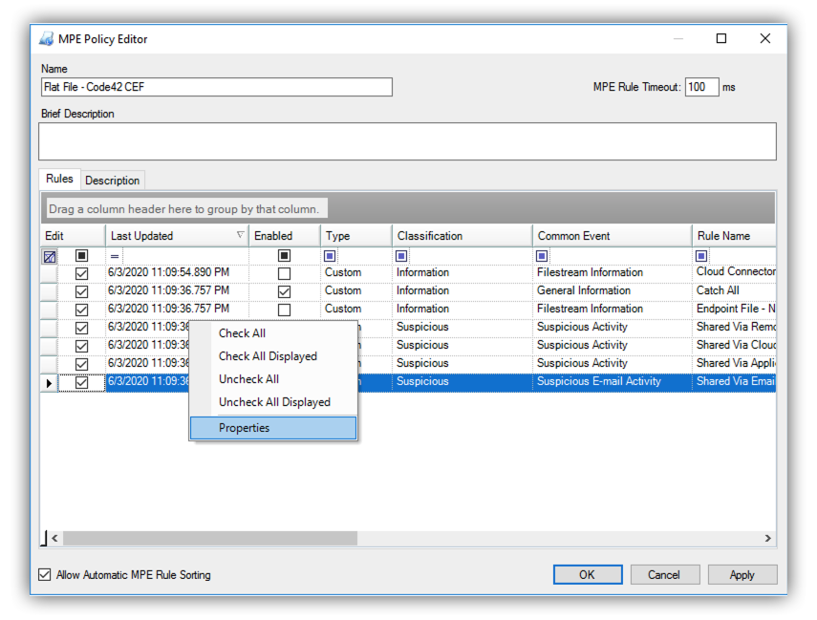Uncheck the Enabled box for Catch All rule

tap(284, 291)
